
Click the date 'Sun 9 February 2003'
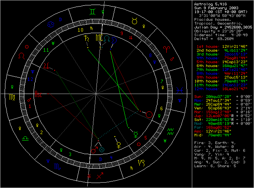[x=216, y=8]
